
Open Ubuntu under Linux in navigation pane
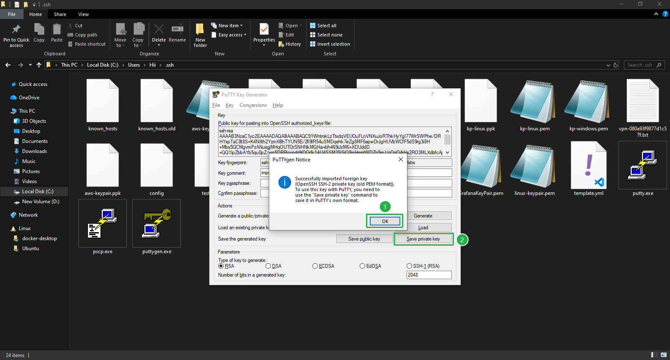[31, 249]
